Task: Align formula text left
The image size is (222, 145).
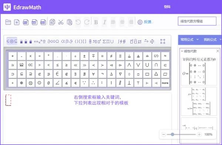Action: pos(113,22)
